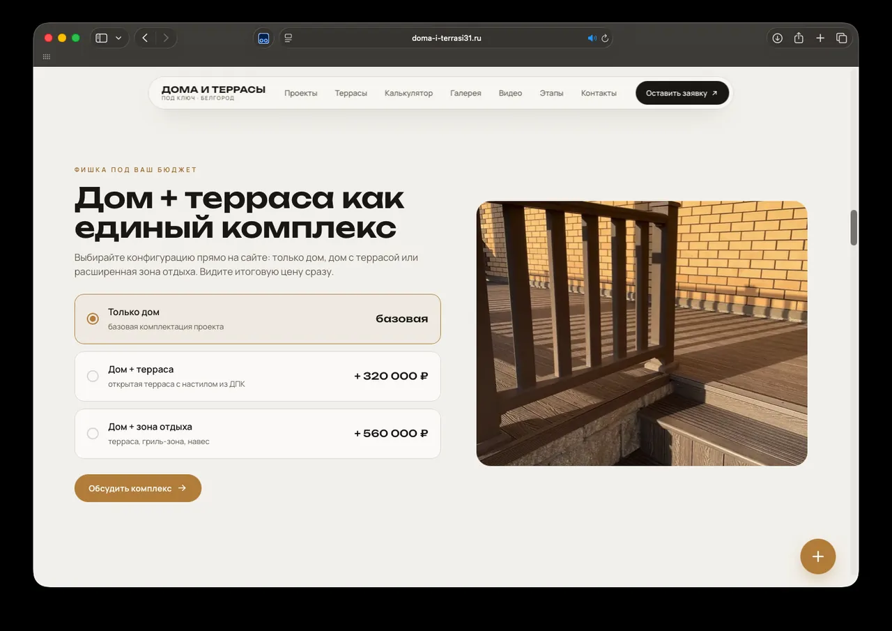892x631 pixels.
Task: Toggle the Safari sidebar
Action: [102, 38]
